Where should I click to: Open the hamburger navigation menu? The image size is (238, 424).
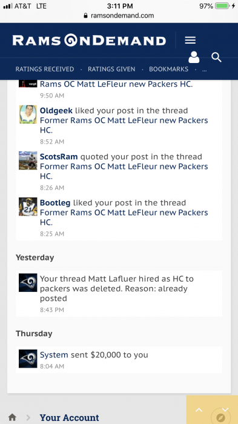(190, 41)
